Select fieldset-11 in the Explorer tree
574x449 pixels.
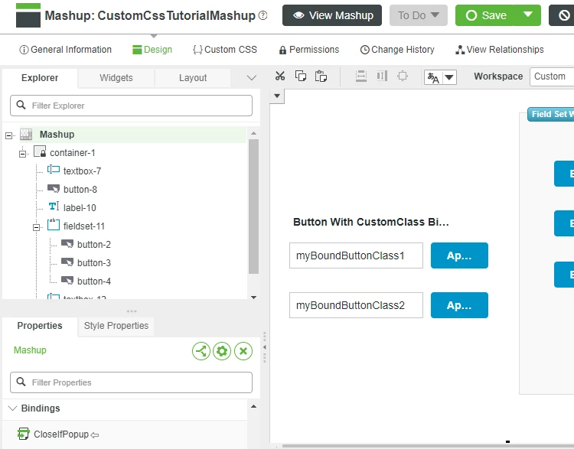[84, 226]
